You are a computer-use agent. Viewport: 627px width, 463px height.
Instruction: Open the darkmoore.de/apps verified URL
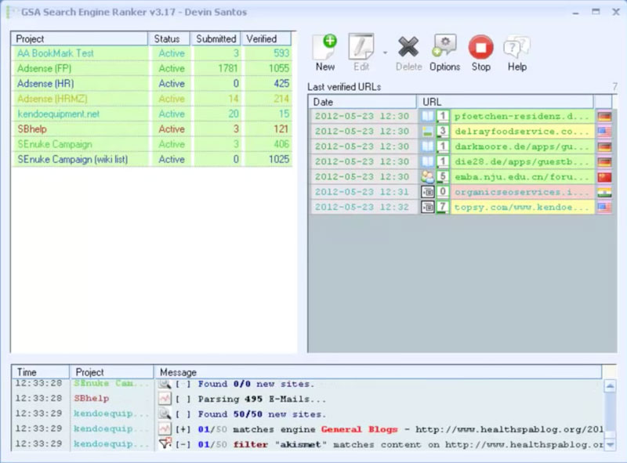click(521, 146)
